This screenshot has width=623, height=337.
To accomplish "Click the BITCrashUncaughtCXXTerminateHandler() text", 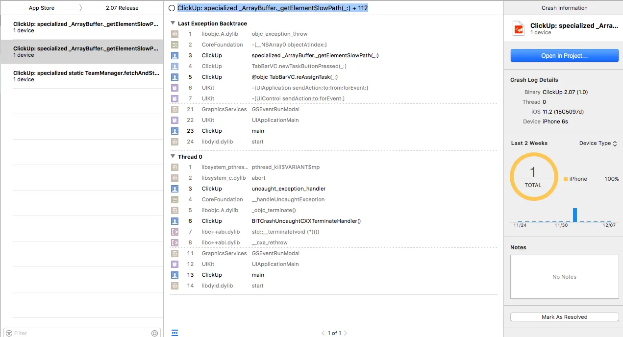I will (306, 221).
